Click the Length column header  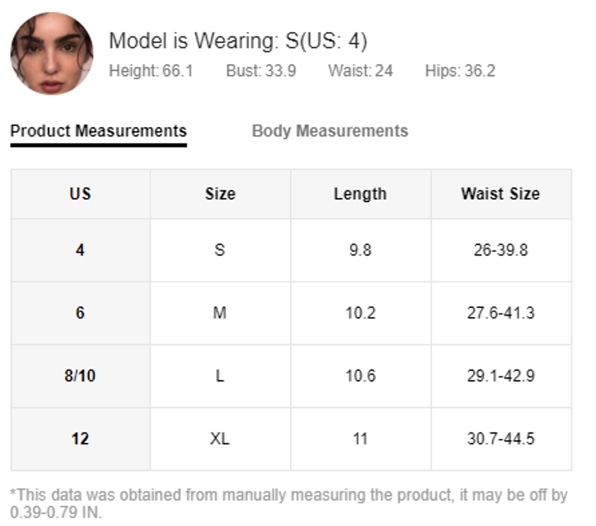pos(361,194)
